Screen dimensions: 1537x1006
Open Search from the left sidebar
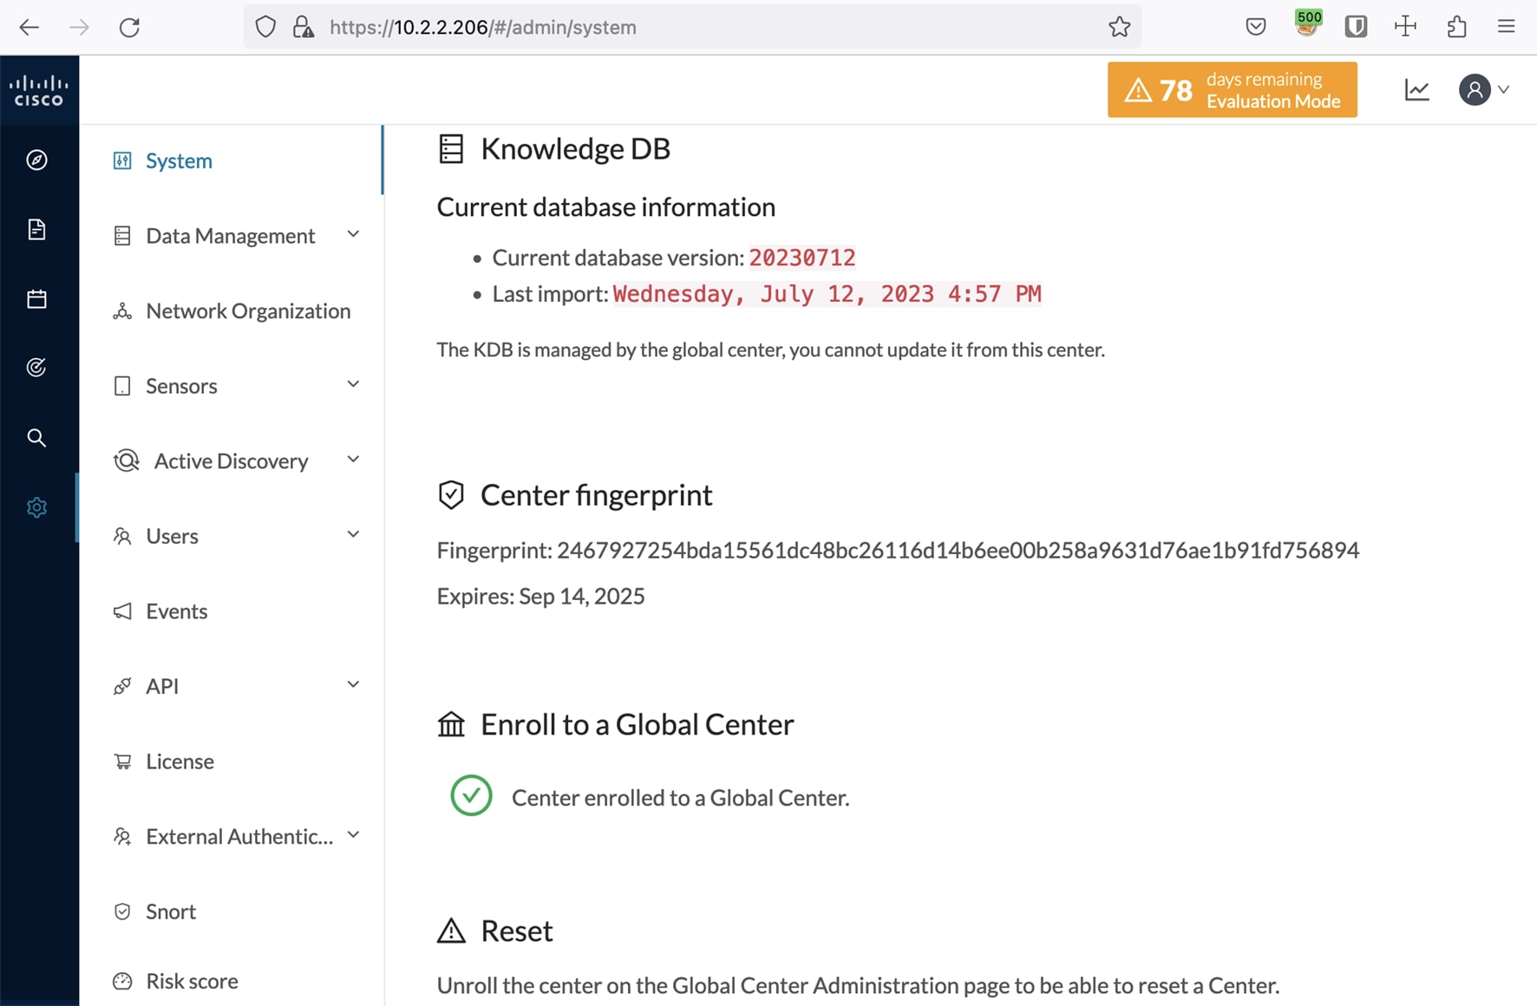click(x=36, y=437)
